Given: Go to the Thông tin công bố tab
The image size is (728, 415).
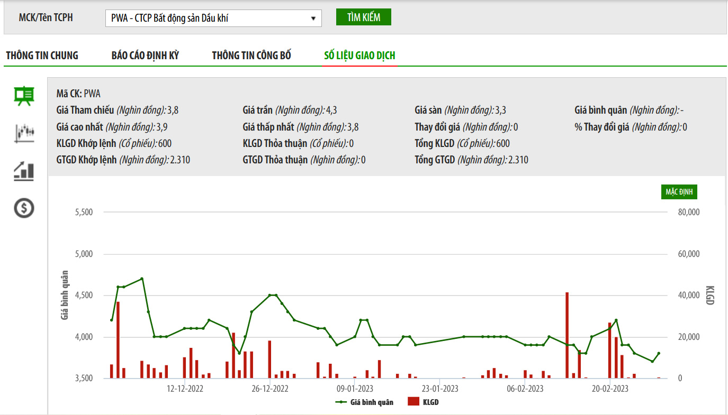Looking at the screenshot, I should click(251, 56).
